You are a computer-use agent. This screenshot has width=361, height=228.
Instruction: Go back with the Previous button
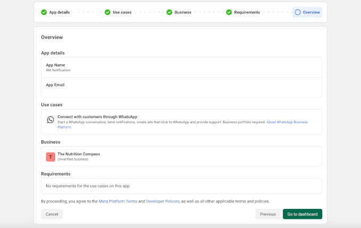pyautogui.click(x=268, y=214)
